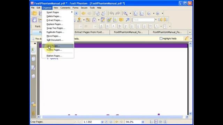Choose Move Pages menu entry
223x125 pixels.
click(58, 36)
